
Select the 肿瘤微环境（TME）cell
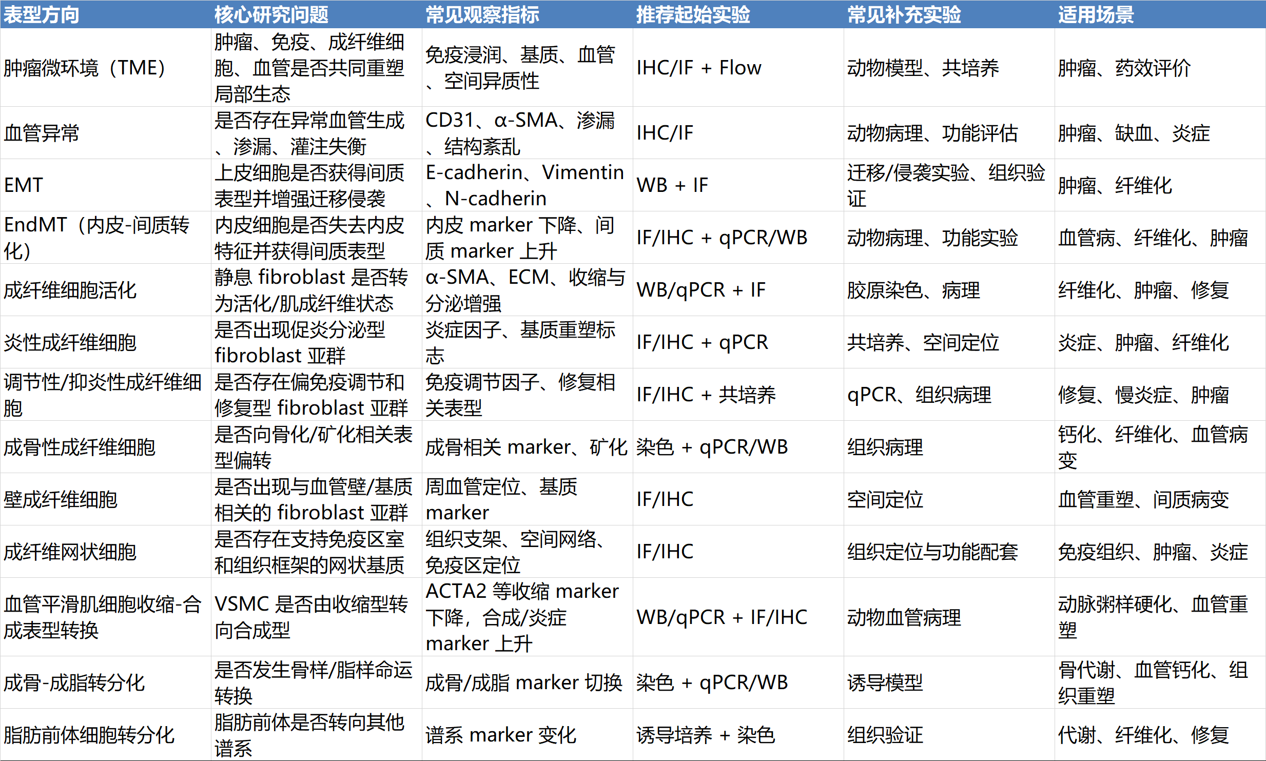(x=85, y=68)
